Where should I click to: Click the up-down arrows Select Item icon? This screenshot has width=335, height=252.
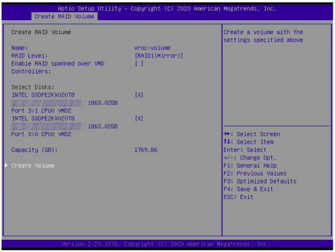point(227,142)
